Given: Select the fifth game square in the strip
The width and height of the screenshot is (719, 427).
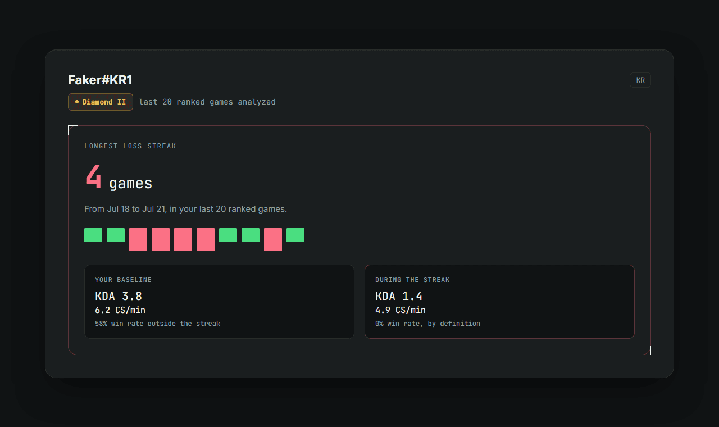Looking at the screenshot, I should 183,239.
